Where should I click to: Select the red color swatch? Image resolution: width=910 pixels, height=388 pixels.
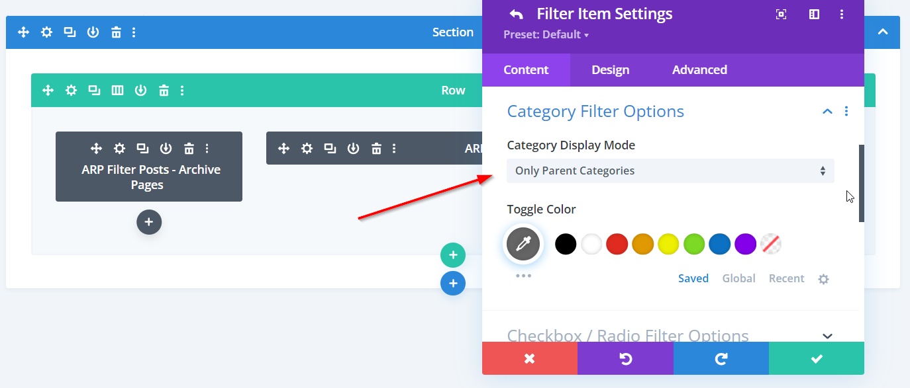617,245
